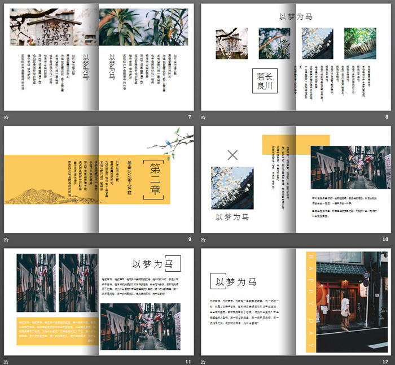This screenshot has height=365, width=395.
Task: Click the slide number 10 label
Action: 385,240
